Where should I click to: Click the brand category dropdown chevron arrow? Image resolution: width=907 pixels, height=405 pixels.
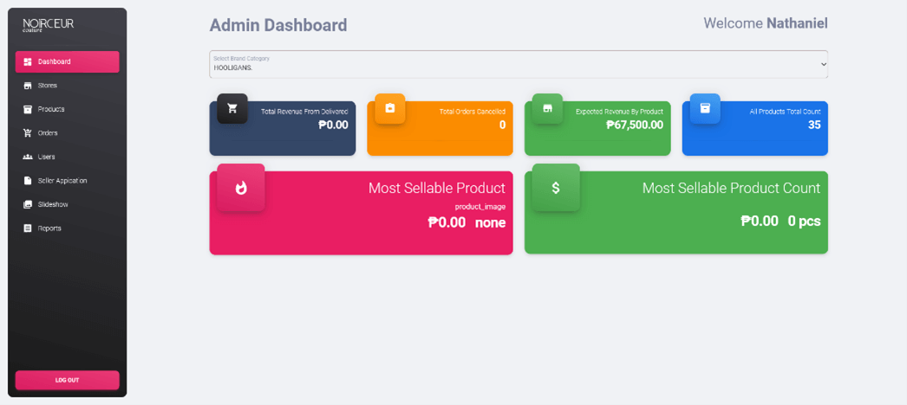823,64
